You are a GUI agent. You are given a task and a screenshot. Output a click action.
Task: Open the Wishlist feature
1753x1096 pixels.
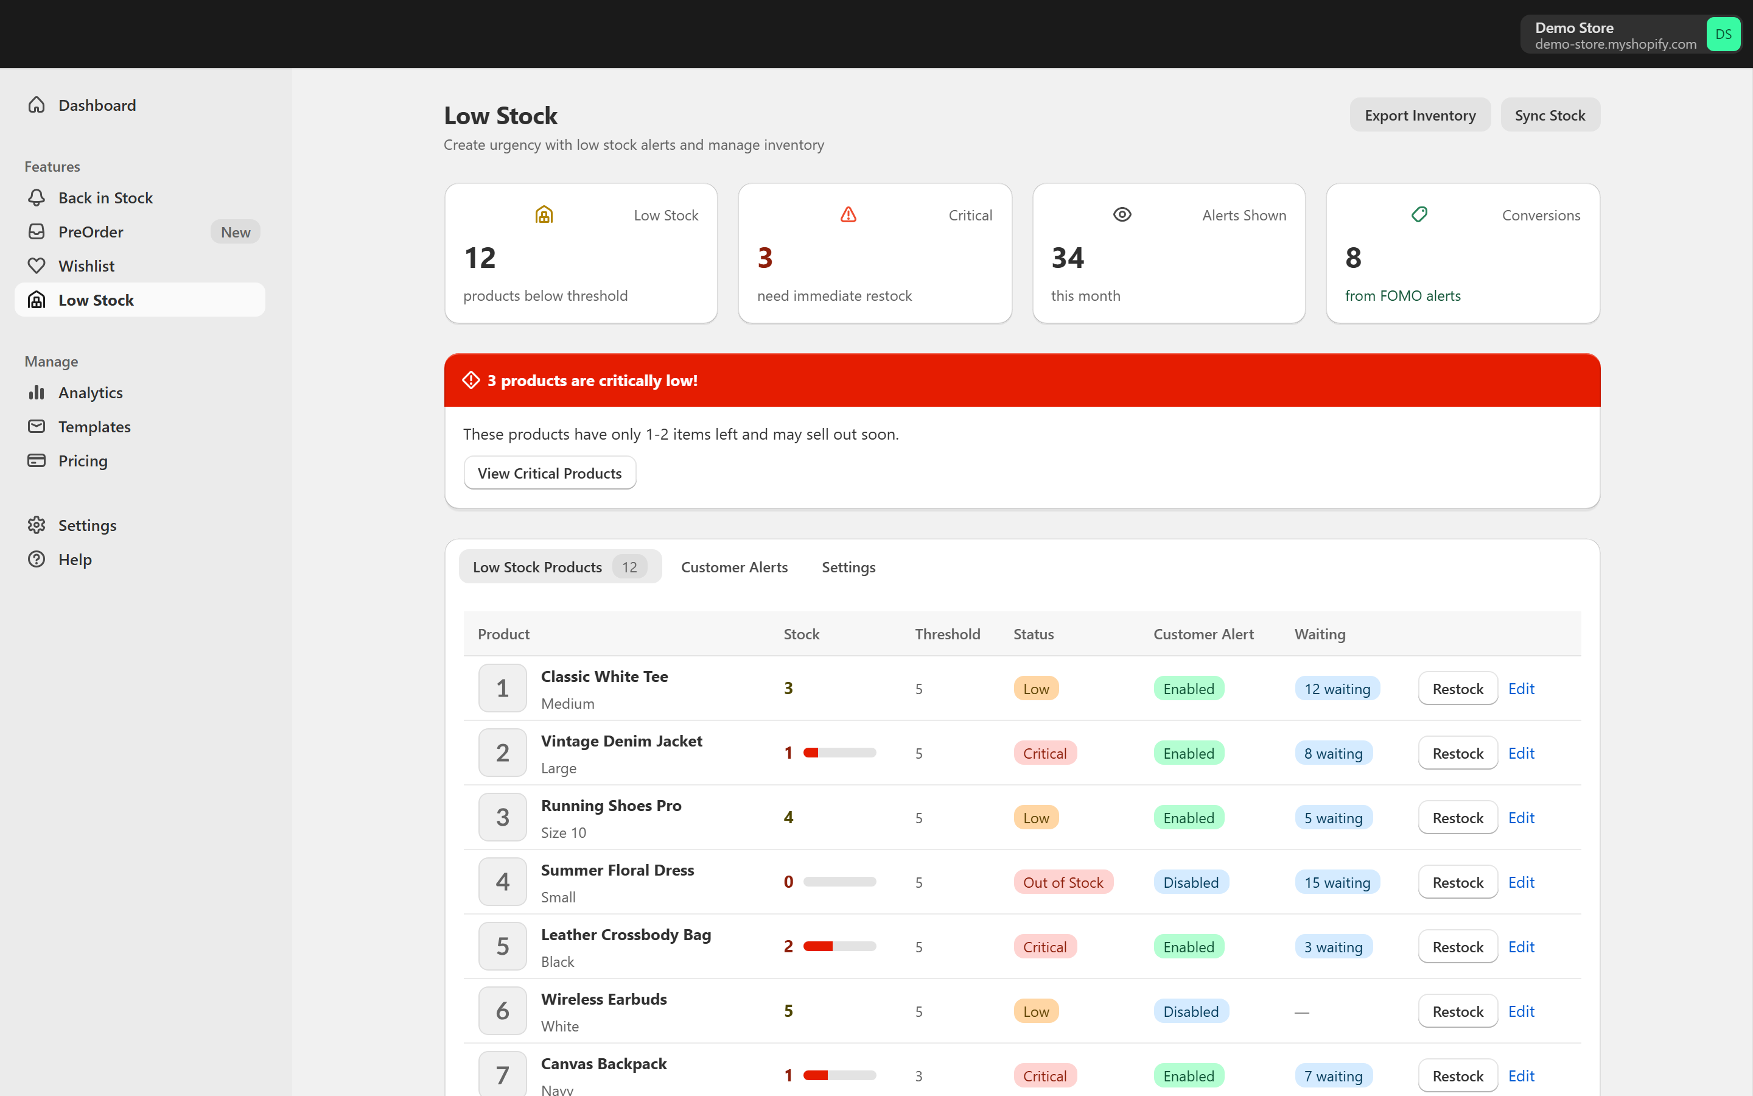pyautogui.click(x=140, y=266)
